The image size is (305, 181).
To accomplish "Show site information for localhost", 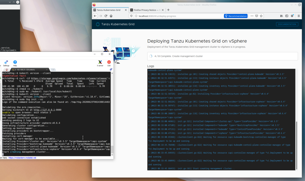I will pyautogui.click(x=136, y=16).
